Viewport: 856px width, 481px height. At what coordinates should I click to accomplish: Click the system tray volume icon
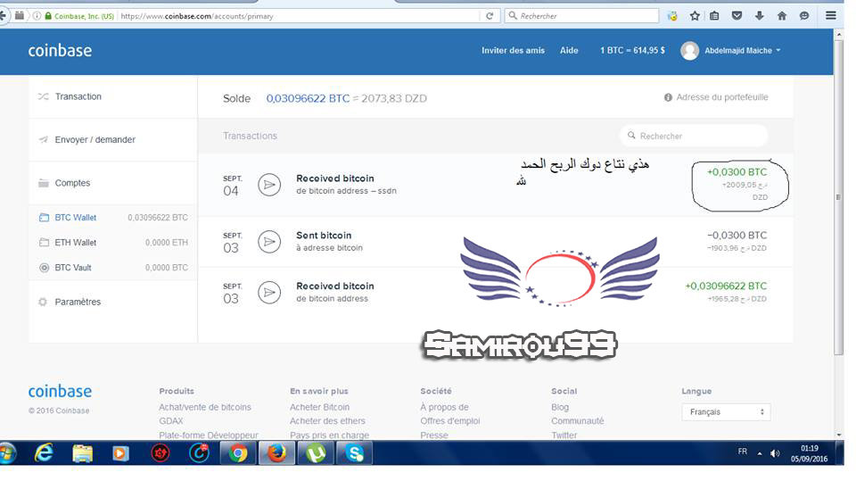(x=775, y=453)
